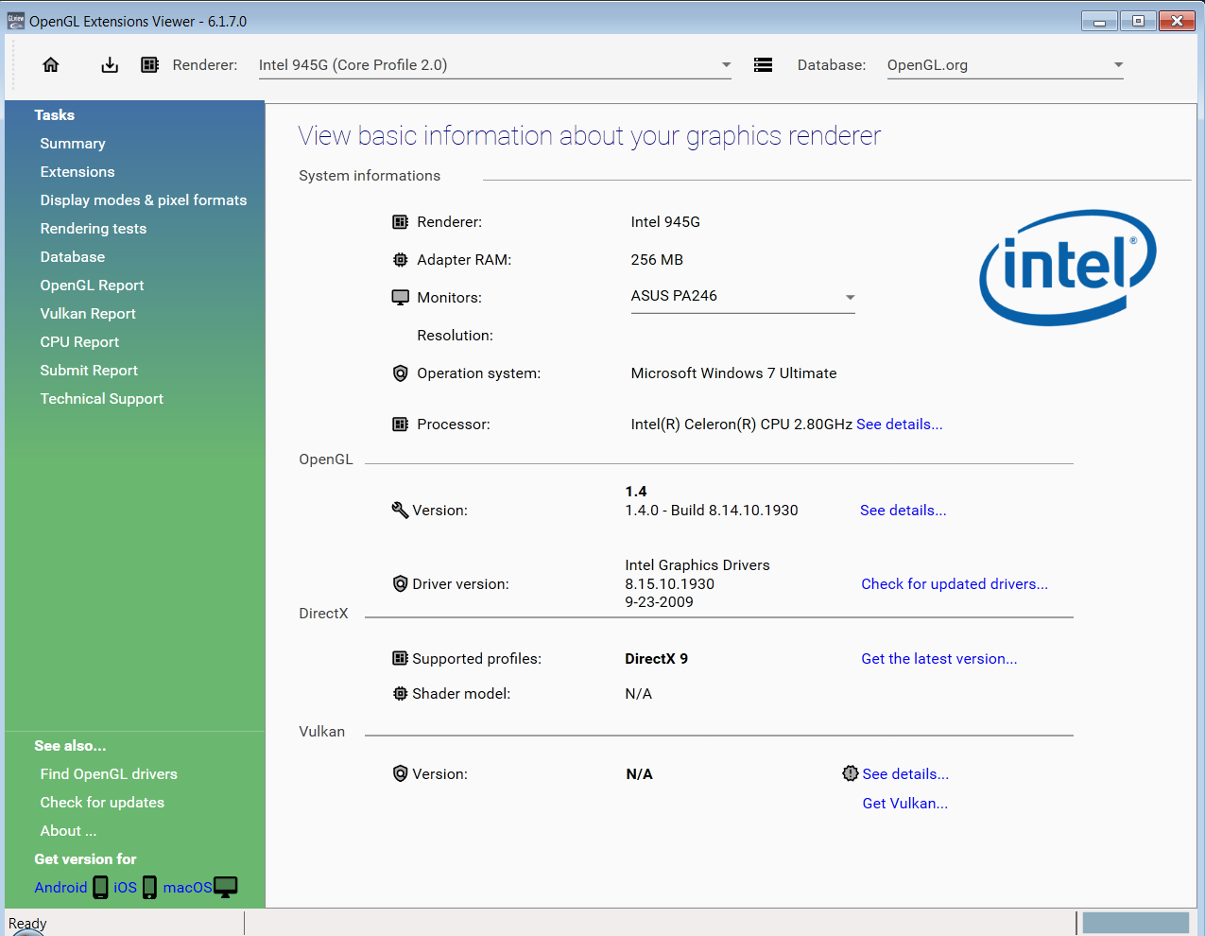Click the warning gear icon beside Vulkan details
1205x936 pixels.
(851, 773)
